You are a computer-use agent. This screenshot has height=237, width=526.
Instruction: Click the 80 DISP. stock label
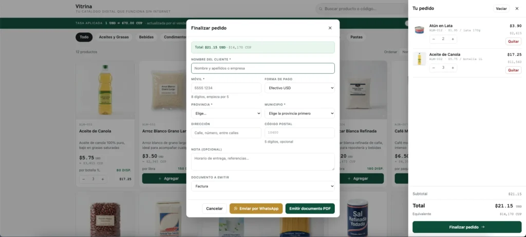click(123, 170)
